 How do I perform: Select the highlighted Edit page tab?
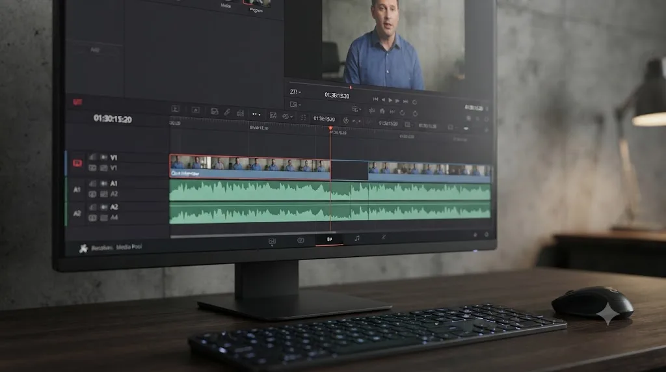coord(329,239)
